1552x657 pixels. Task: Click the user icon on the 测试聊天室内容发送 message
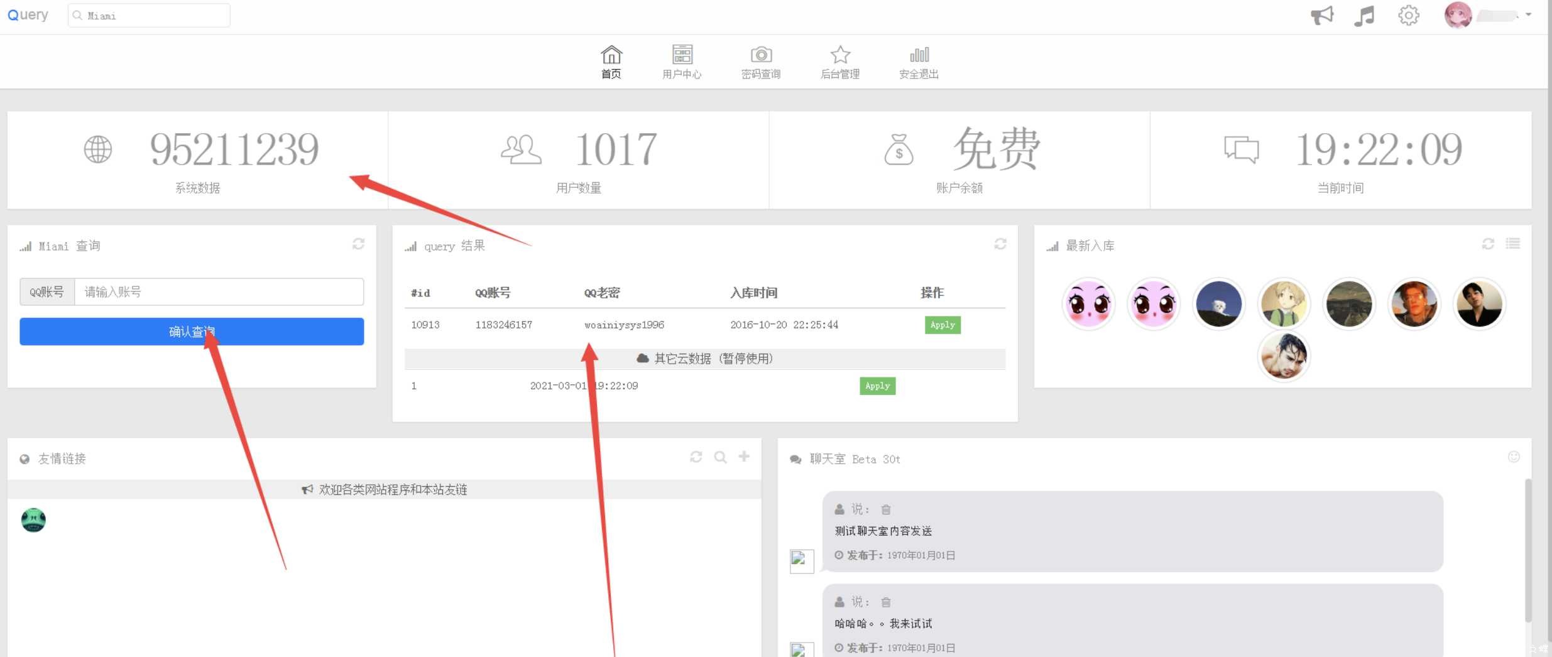[839, 509]
